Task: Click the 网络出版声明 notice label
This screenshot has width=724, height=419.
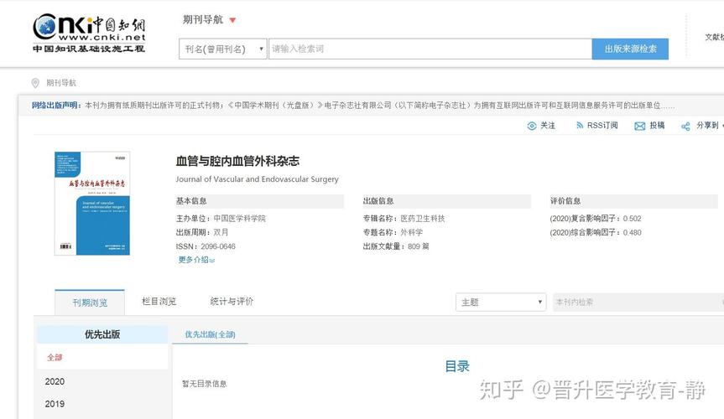Action: click(56, 106)
